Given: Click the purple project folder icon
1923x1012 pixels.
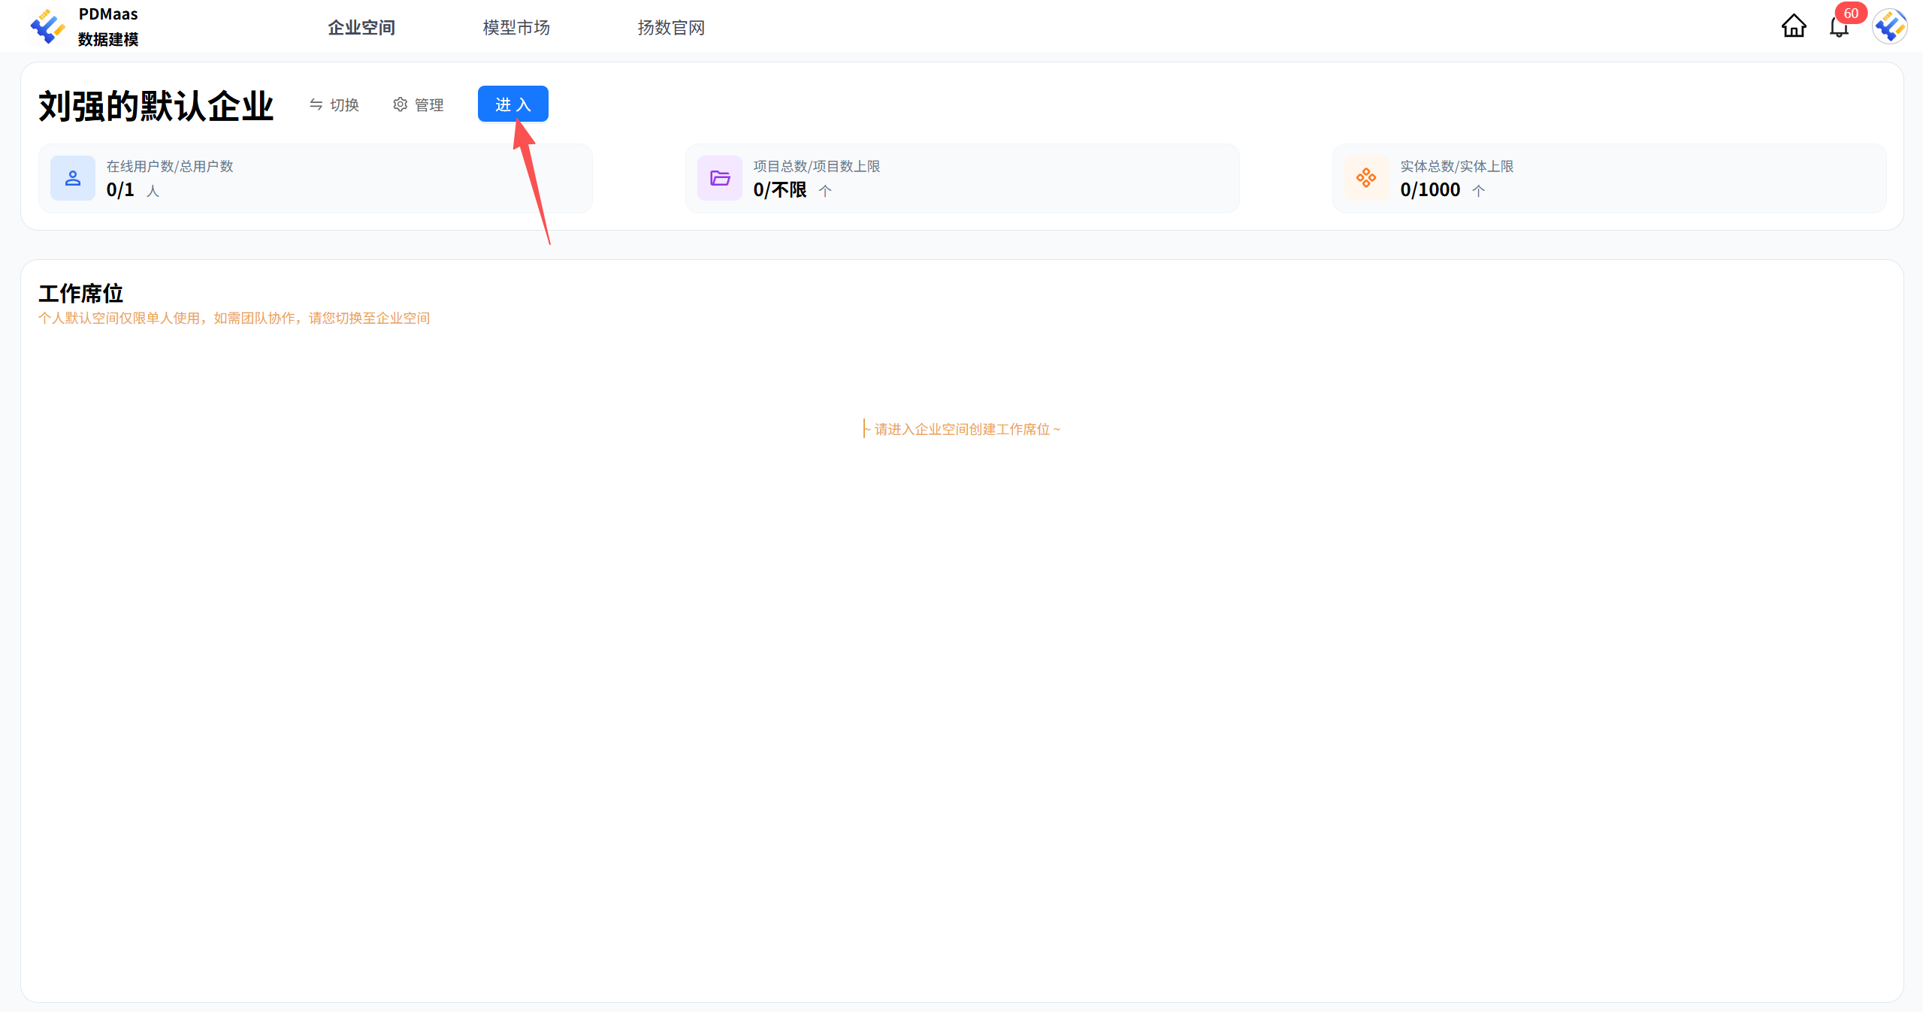Looking at the screenshot, I should coord(720,178).
